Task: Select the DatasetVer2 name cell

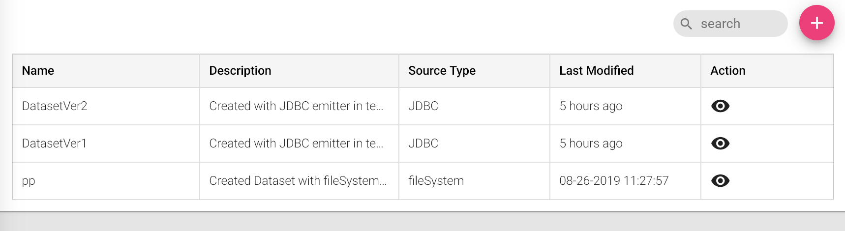Action: [55, 106]
